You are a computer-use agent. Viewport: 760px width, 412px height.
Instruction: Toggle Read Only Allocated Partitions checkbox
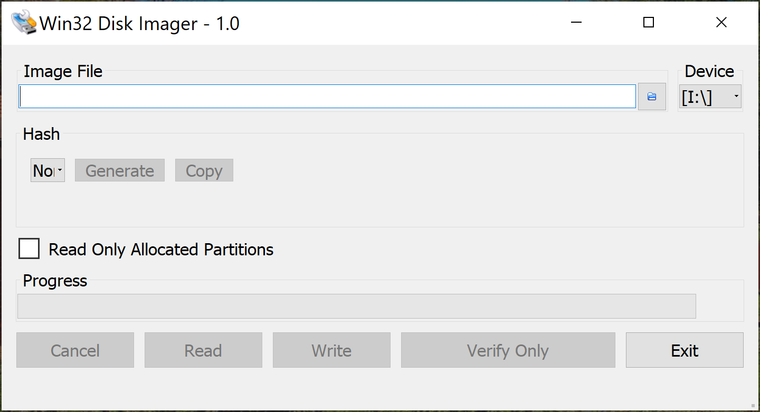pos(29,248)
